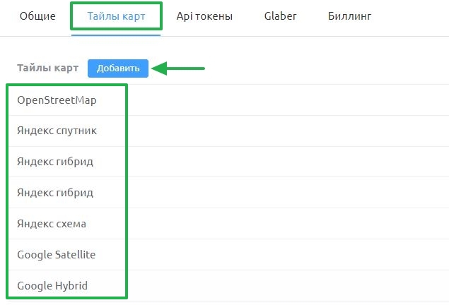Open the OpenStreetMap tile entry
Screen dimensions: 449x305
(57, 100)
